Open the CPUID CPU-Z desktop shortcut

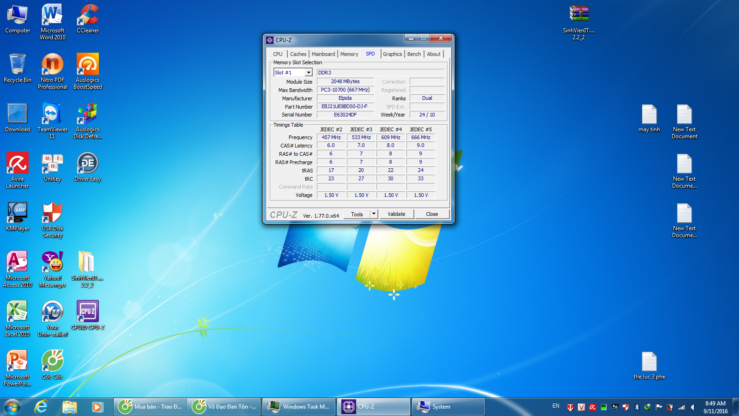(x=87, y=312)
